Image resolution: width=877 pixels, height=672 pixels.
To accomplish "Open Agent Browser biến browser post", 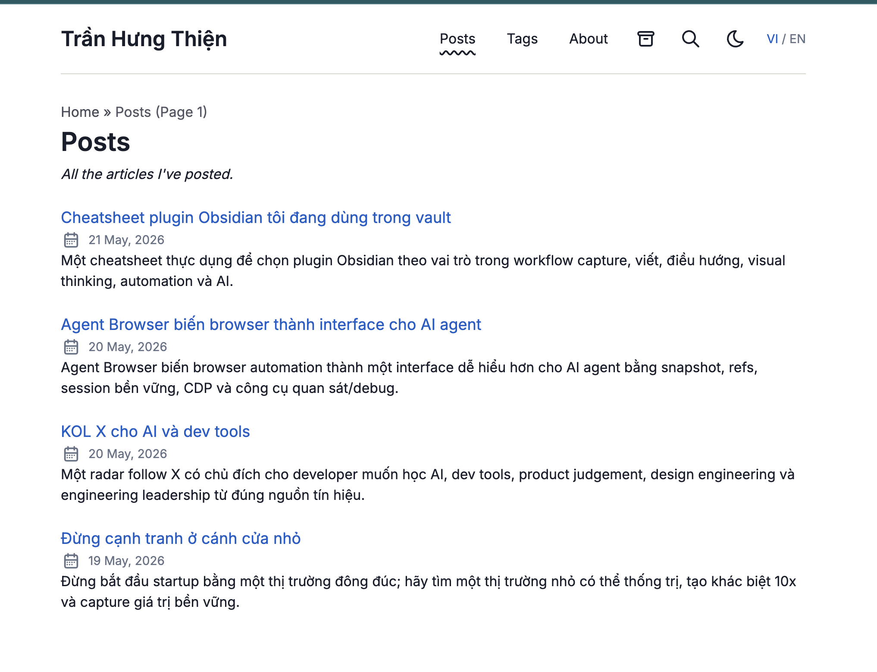I will (x=271, y=325).
